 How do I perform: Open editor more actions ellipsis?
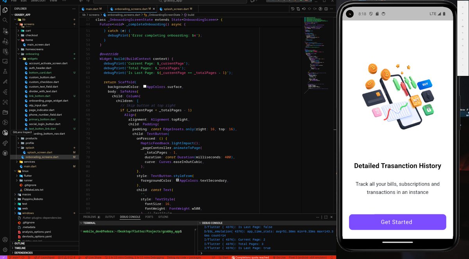click(x=331, y=9)
